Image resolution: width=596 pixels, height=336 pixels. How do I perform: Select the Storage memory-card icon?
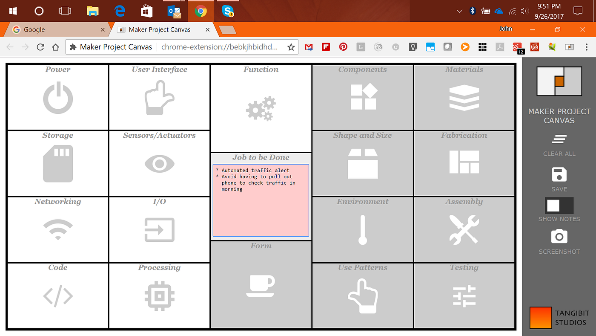tap(57, 164)
